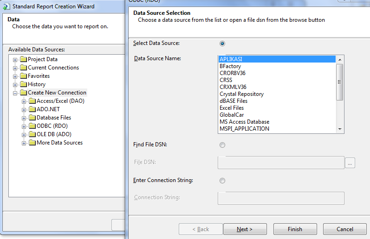Select Crystal Repository in the data source list
The width and height of the screenshot is (370, 239).
click(x=241, y=94)
